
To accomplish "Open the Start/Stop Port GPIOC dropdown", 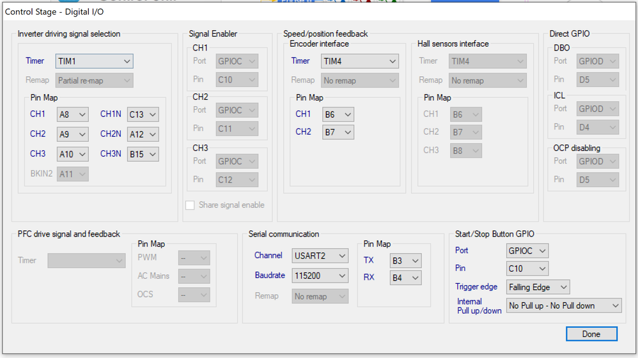I will 527,251.
